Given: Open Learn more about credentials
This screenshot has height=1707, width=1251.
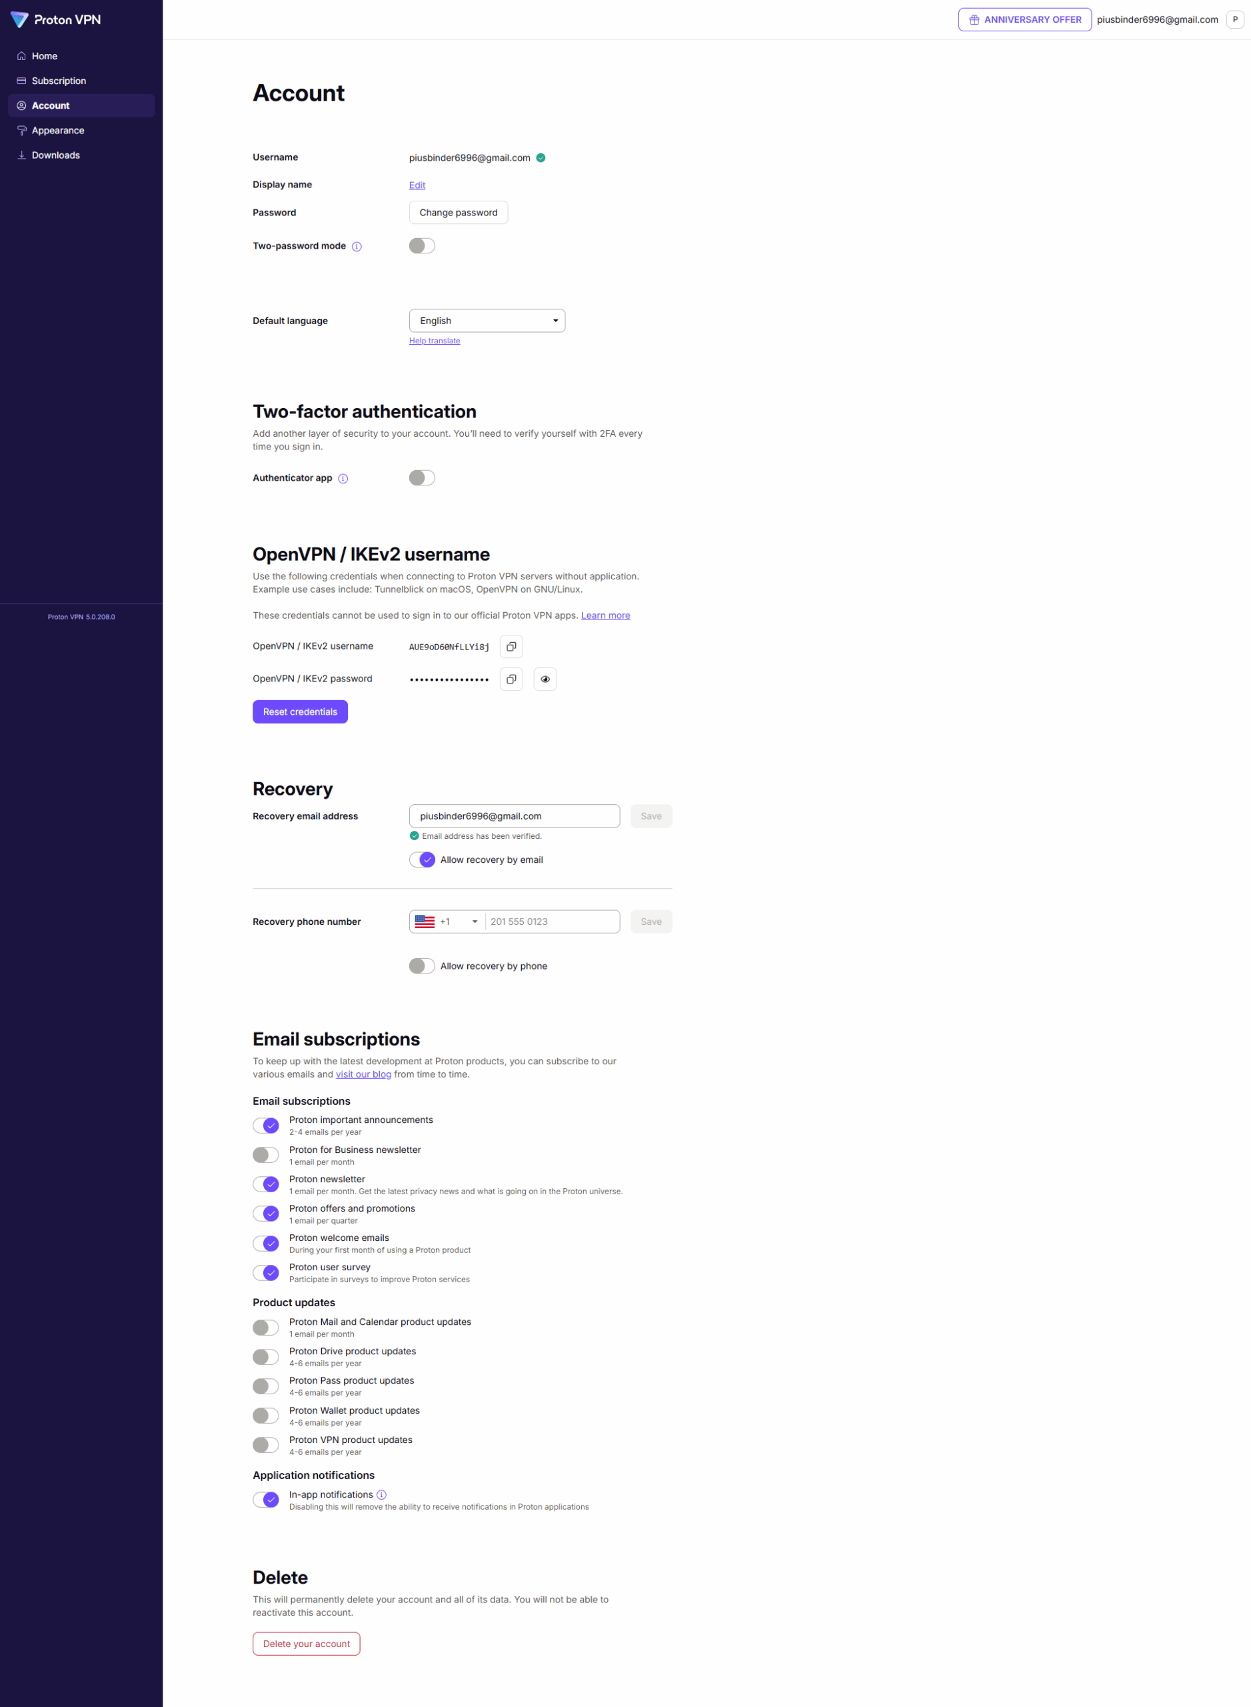Looking at the screenshot, I should coord(605,615).
